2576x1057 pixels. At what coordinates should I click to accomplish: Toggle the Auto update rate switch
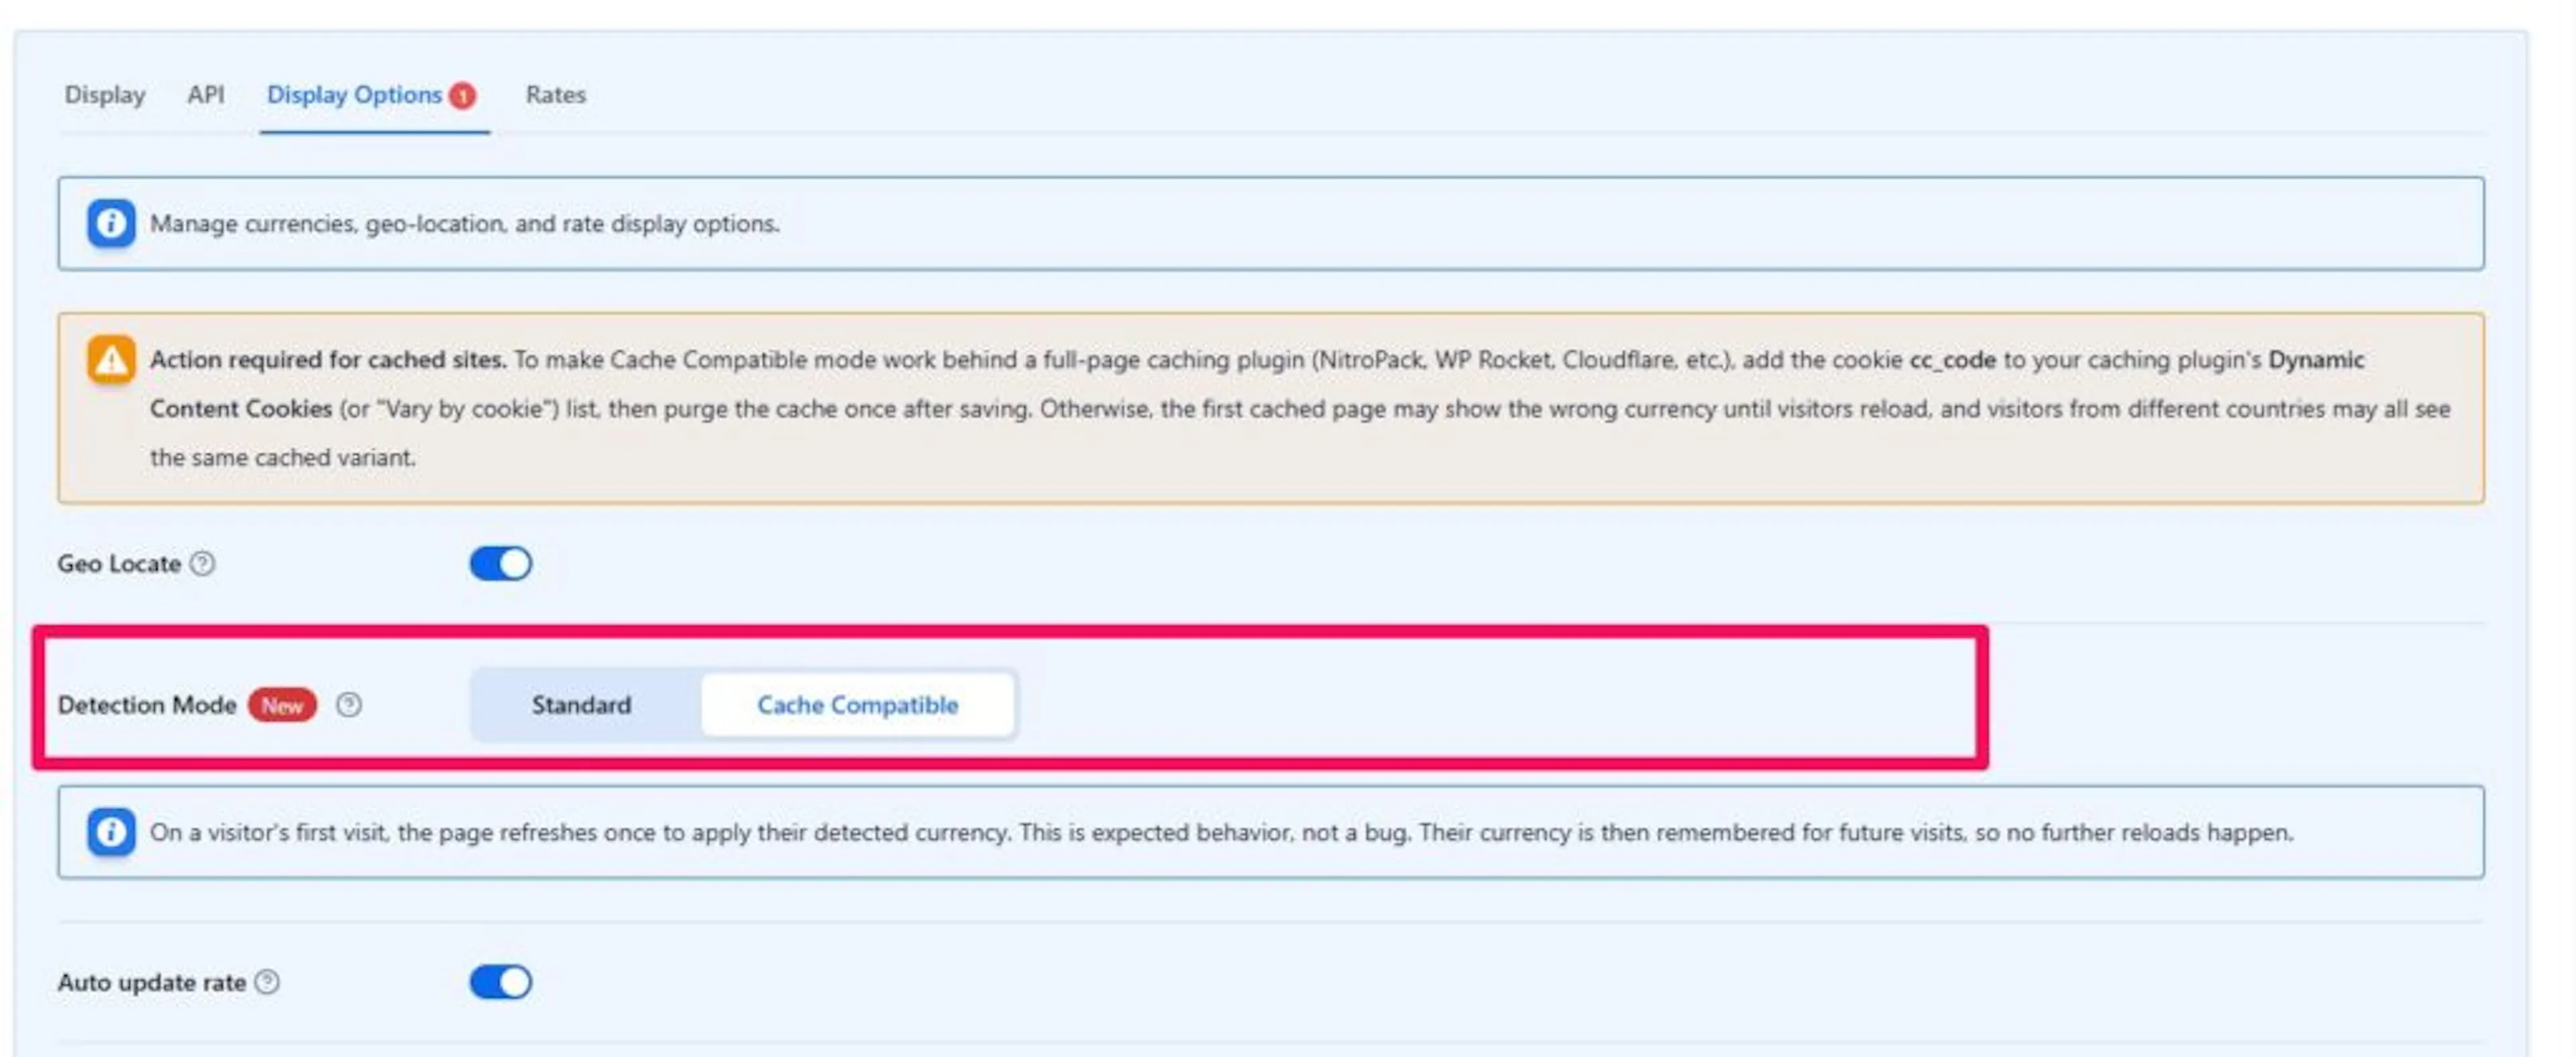click(x=501, y=982)
